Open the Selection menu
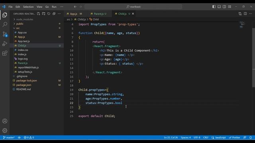Screen dimensions: 255x143 [28, 7]
